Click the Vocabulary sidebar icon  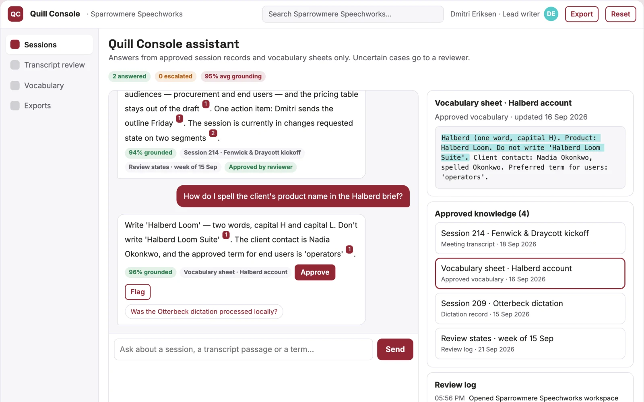click(x=15, y=86)
